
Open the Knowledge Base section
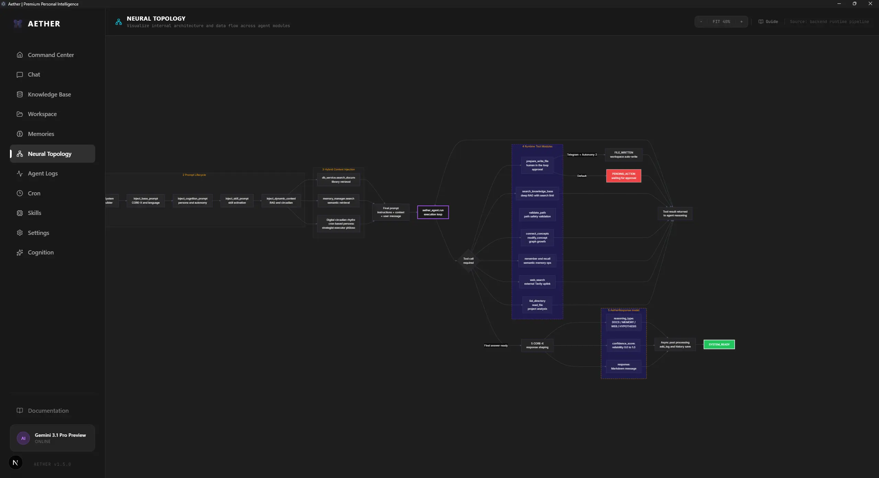pyautogui.click(x=52, y=94)
